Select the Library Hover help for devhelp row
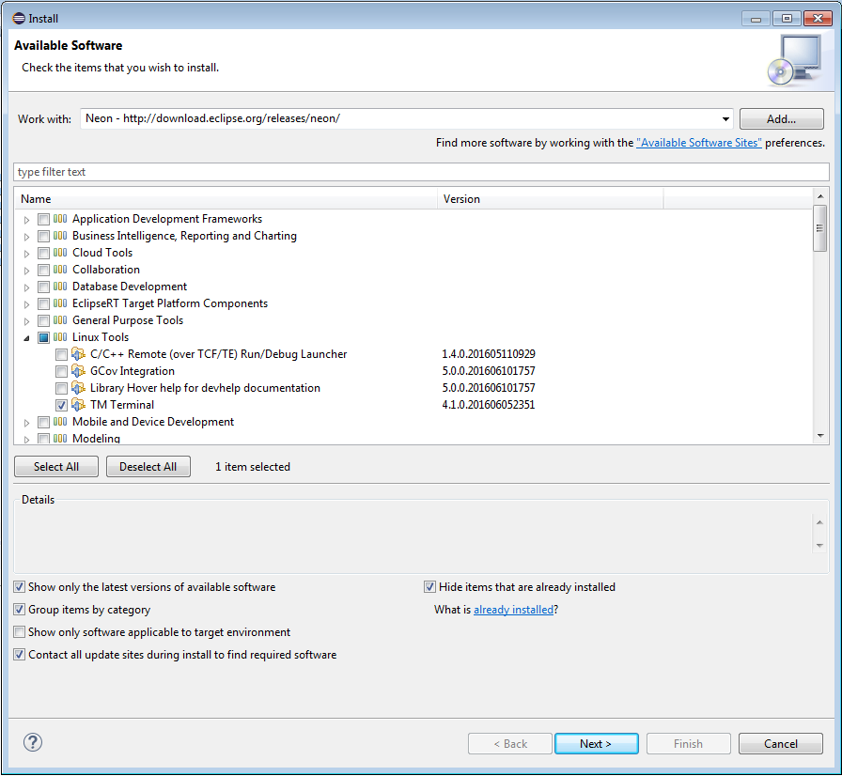 tap(205, 388)
